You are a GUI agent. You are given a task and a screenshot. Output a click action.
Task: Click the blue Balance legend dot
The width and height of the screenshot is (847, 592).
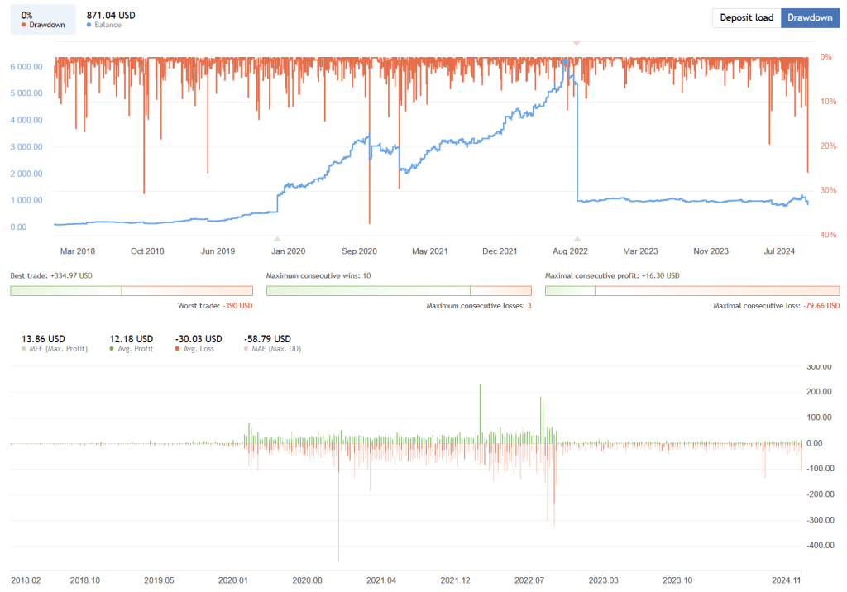coord(89,26)
